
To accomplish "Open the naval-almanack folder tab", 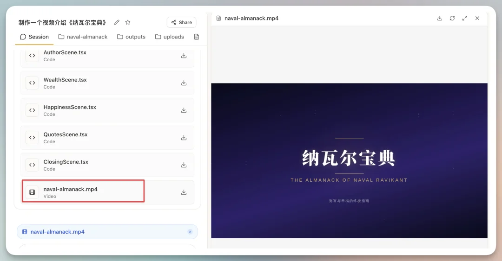I will coord(83,37).
